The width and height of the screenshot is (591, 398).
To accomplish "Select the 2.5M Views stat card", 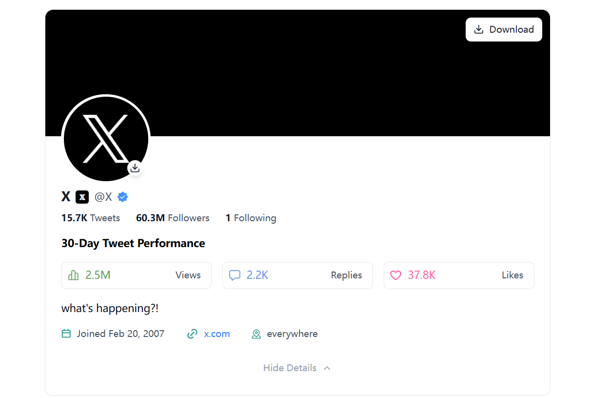I will point(136,275).
